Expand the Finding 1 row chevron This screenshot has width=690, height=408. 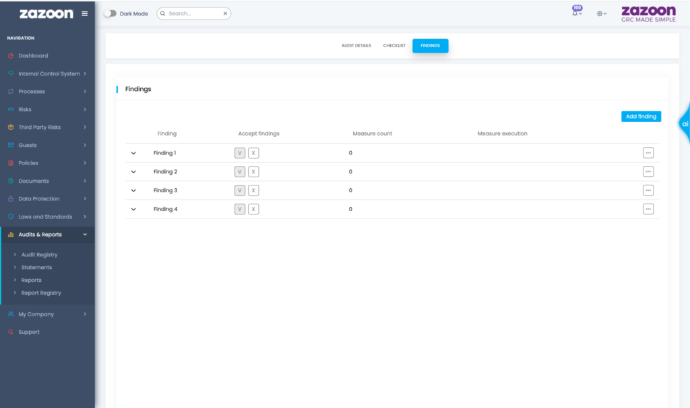click(x=133, y=153)
